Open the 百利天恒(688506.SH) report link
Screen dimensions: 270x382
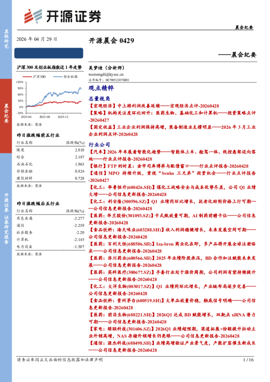[172, 247]
